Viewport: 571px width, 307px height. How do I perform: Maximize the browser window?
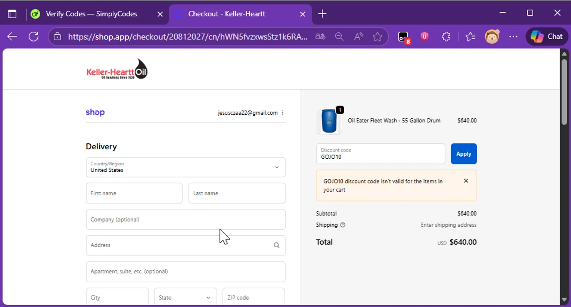point(530,13)
